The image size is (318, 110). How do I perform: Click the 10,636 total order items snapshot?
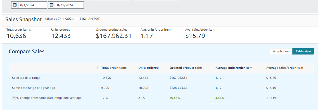point(16,36)
